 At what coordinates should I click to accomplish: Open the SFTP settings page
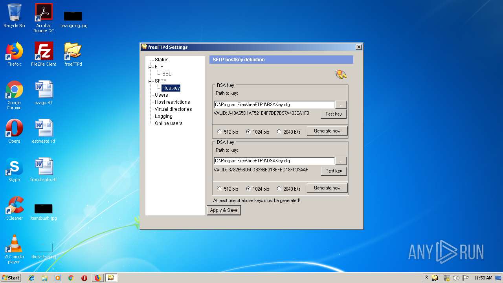160,81
